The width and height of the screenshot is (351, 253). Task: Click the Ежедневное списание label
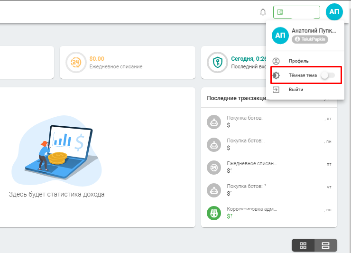coord(116,66)
